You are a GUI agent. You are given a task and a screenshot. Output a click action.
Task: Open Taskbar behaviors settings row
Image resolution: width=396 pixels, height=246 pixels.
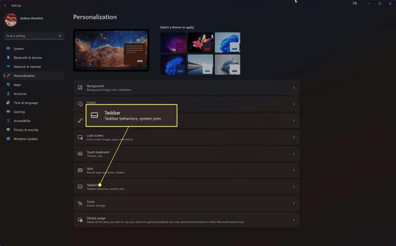pyautogui.click(x=186, y=186)
